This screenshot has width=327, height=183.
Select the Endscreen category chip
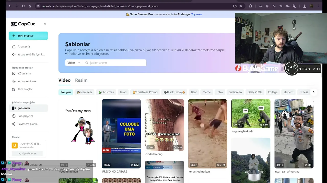[235, 92]
